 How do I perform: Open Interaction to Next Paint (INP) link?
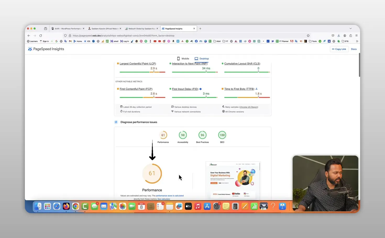point(190,64)
